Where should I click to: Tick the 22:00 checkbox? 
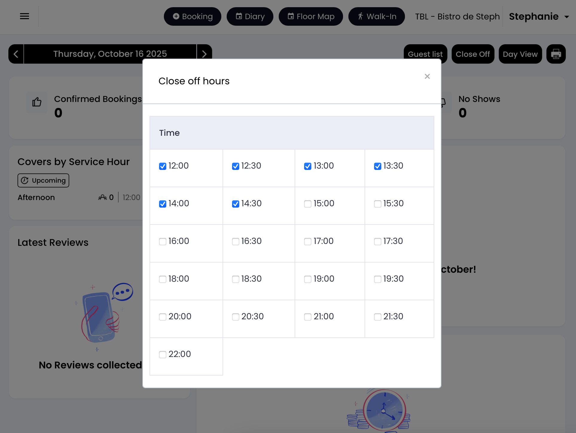(163, 355)
